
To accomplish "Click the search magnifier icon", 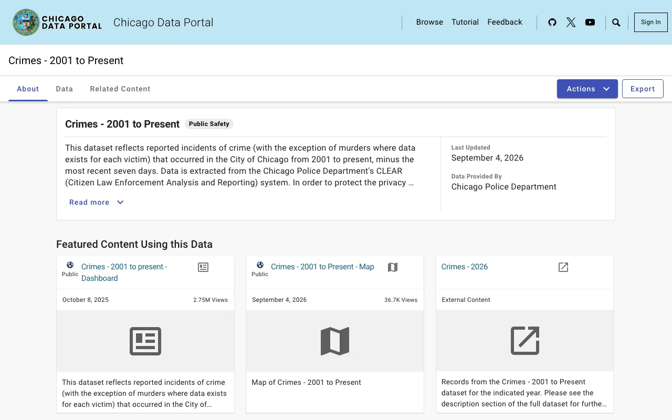I will 616,23.
